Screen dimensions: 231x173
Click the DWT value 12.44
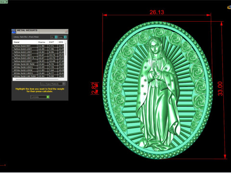click(52, 61)
